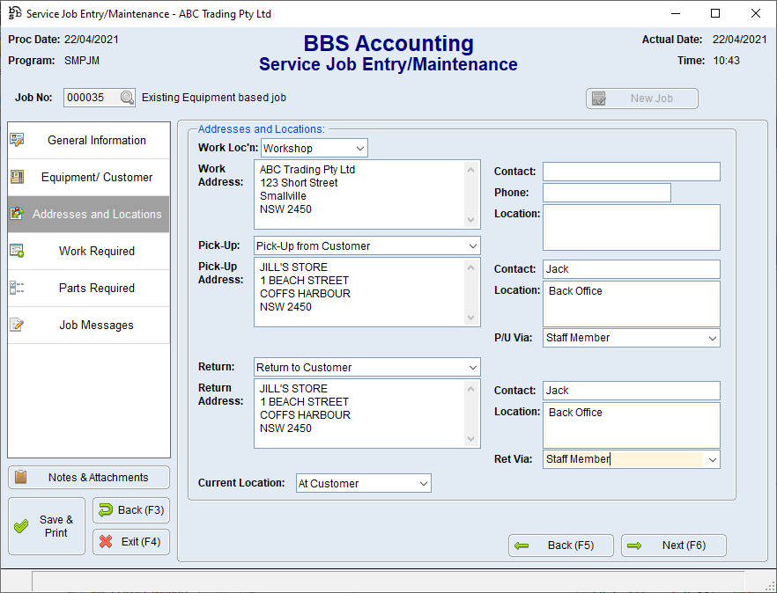Click the green checkmark Save & Print icon
The image size is (777, 593).
pyautogui.click(x=21, y=526)
